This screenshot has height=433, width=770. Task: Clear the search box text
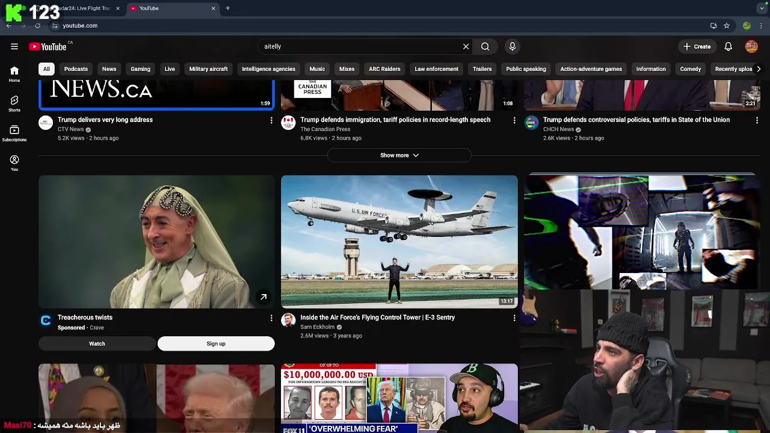click(466, 46)
